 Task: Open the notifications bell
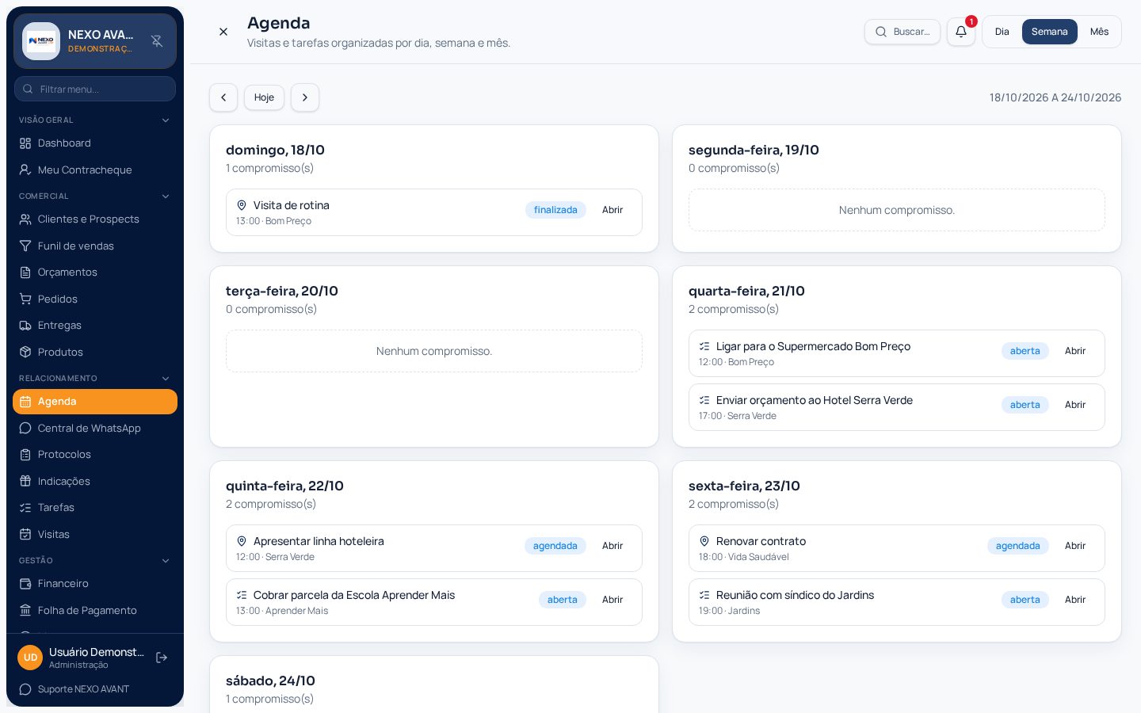click(x=961, y=32)
